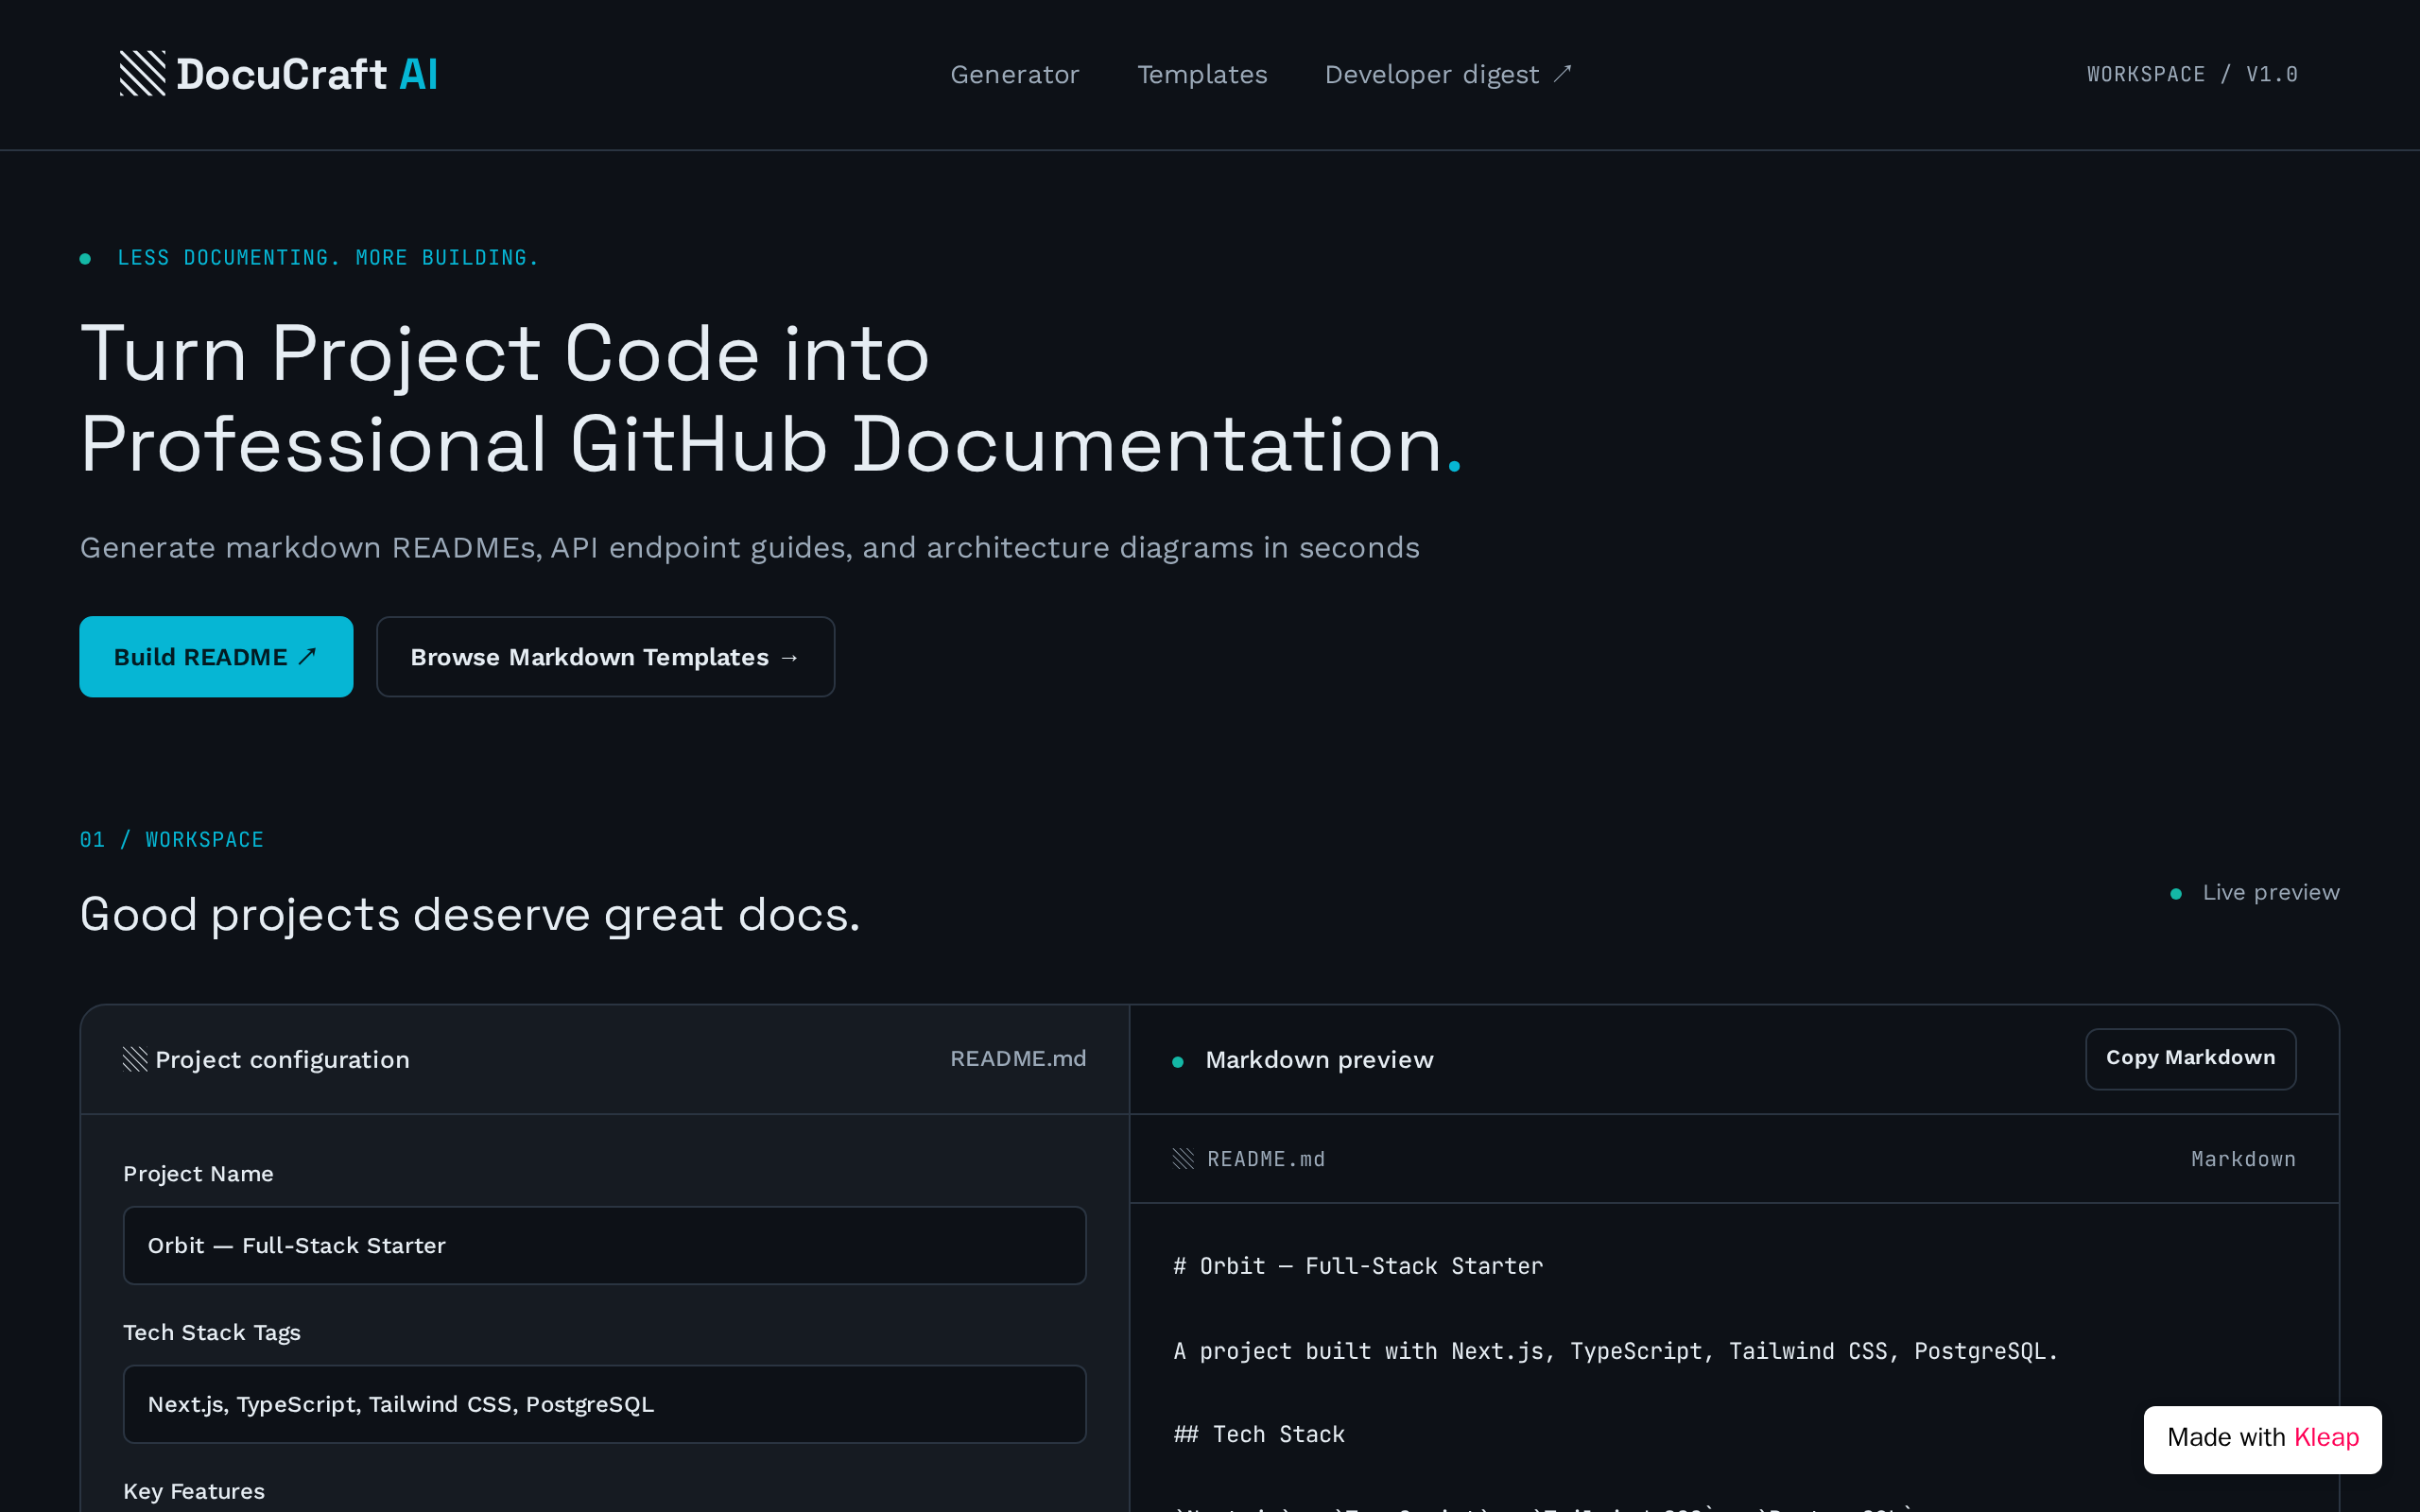Click the Markdown preview heading
2420x1512 pixels.
(x=1319, y=1060)
